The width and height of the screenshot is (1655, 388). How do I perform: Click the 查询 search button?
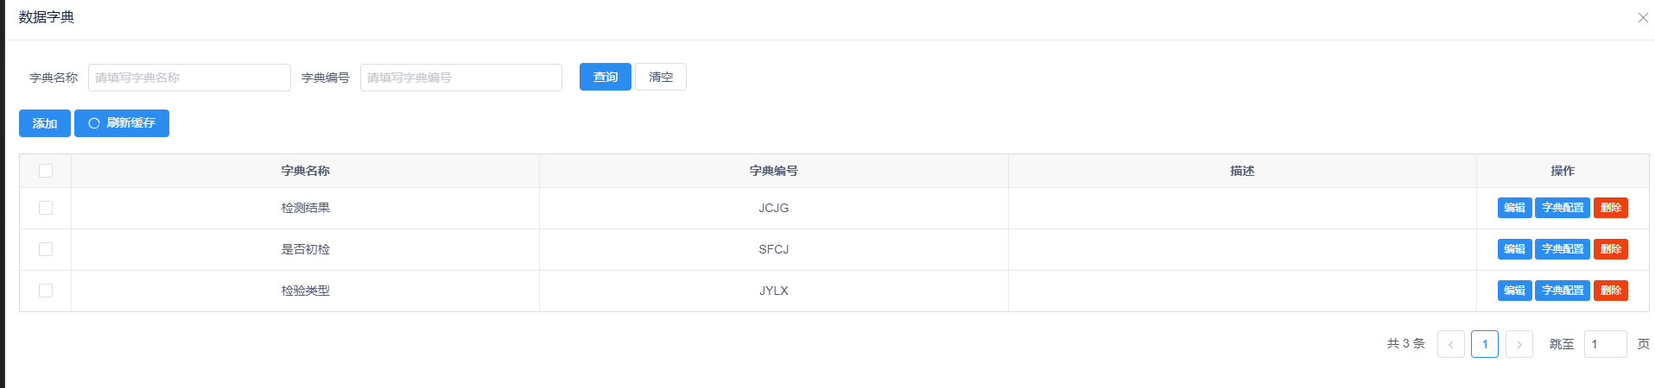pos(605,77)
